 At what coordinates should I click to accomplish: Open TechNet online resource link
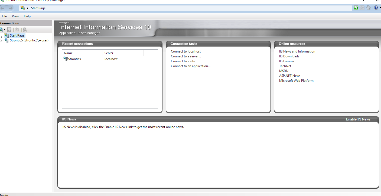click(x=285, y=66)
